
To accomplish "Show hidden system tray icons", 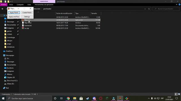I will coord(149,98).
